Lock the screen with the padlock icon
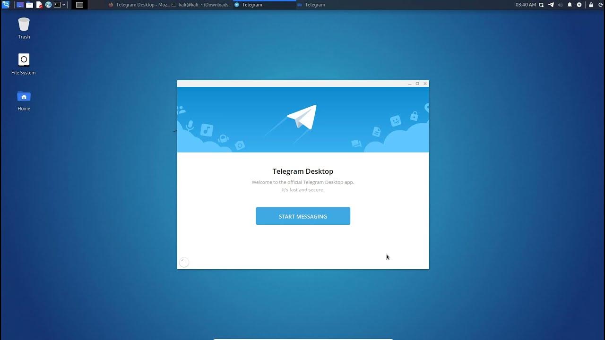 [591, 5]
